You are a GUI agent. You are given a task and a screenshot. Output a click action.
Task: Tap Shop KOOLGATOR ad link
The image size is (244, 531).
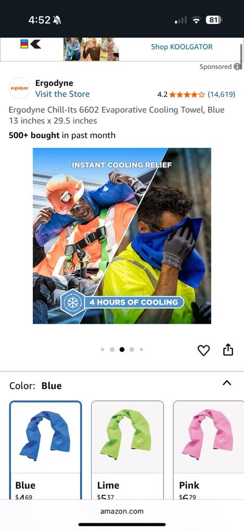(x=182, y=47)
